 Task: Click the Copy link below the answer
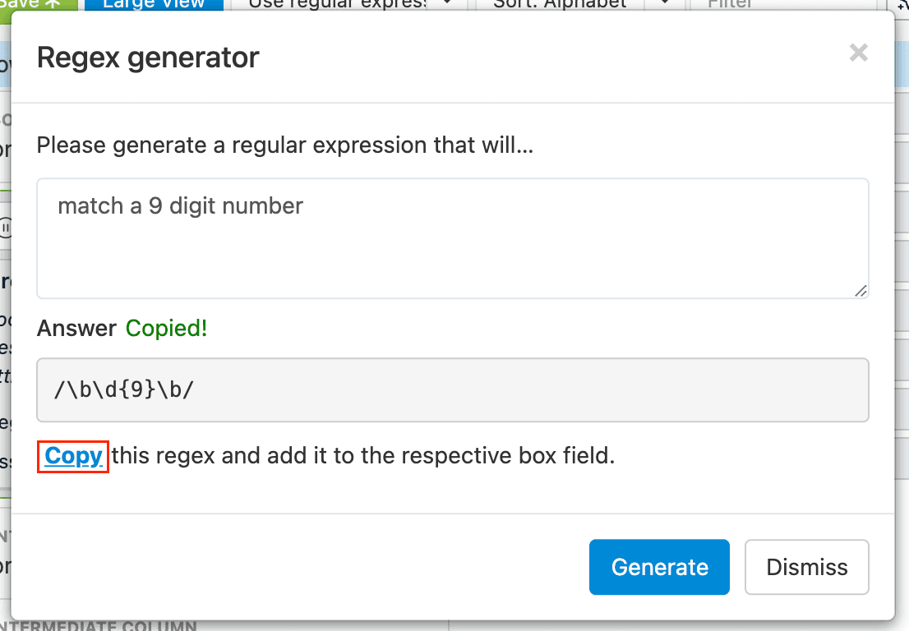tap(73, 456)
